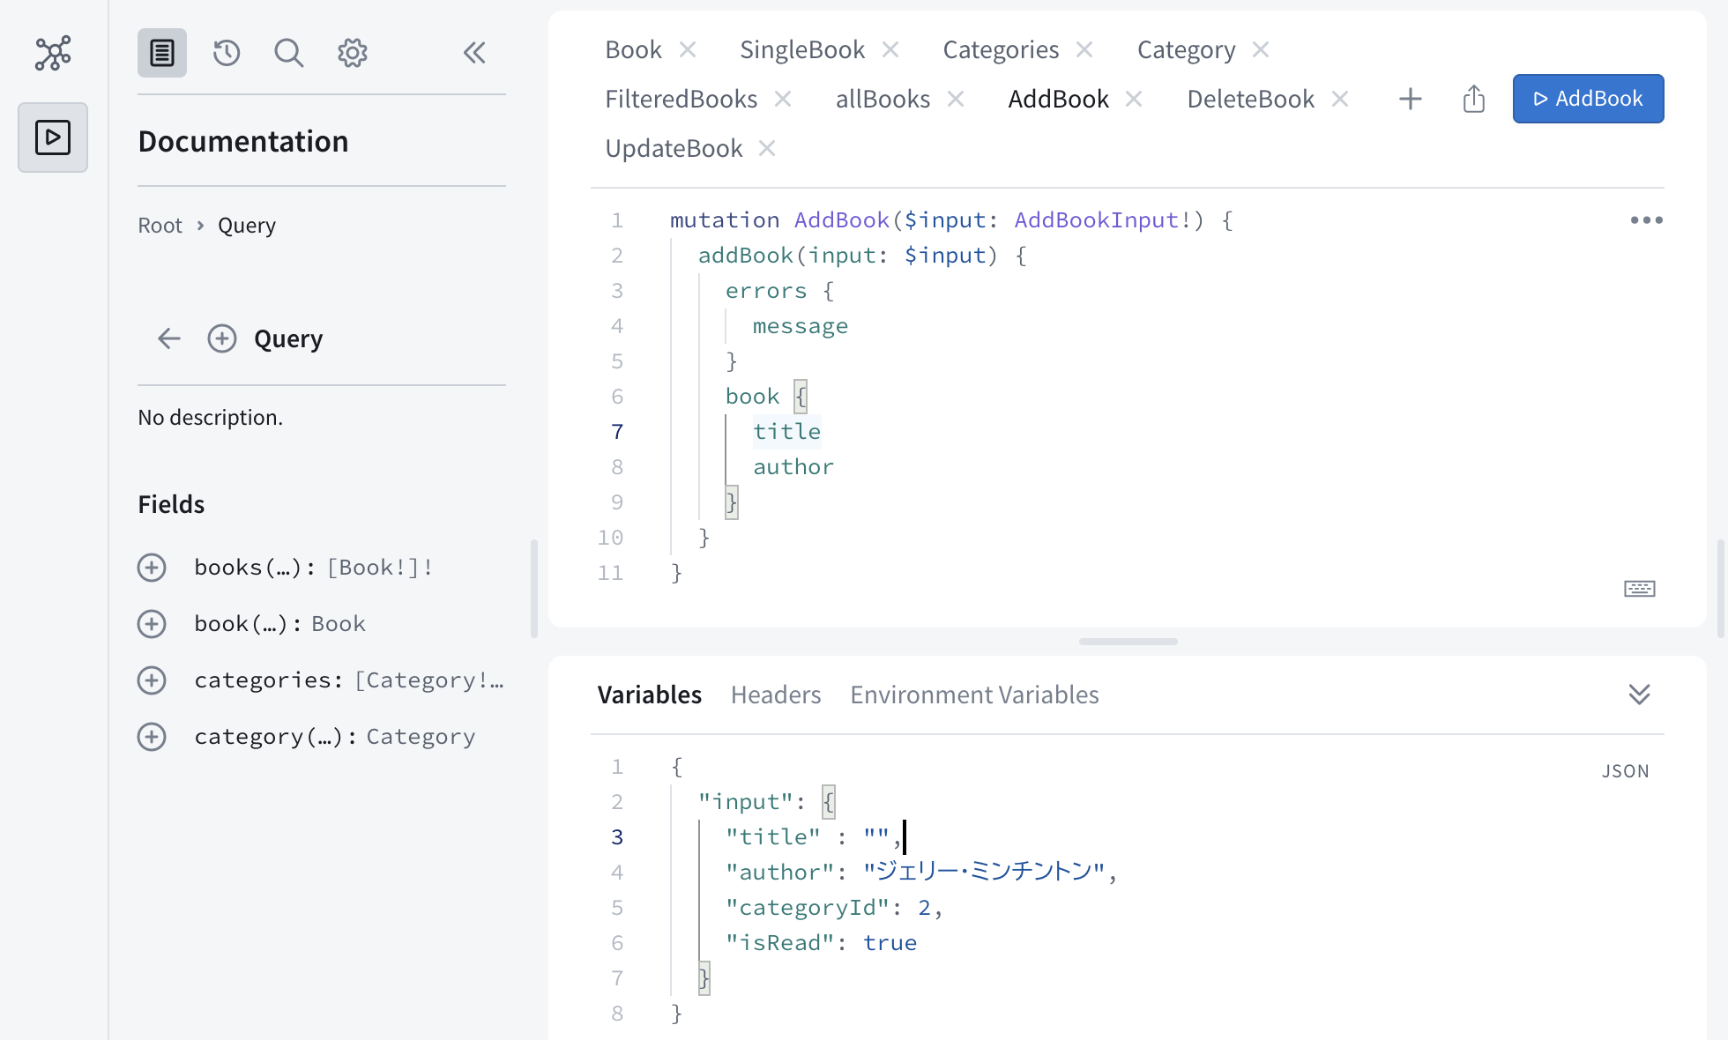Create a new operation tab
Image resolution: width=1728 pixels, height=1040 pixels.
(1411, 99)
